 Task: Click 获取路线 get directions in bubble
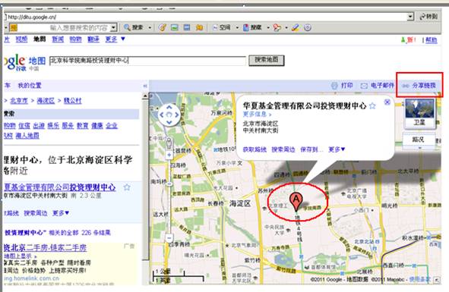pyautogui.click(x=255, y=149)
